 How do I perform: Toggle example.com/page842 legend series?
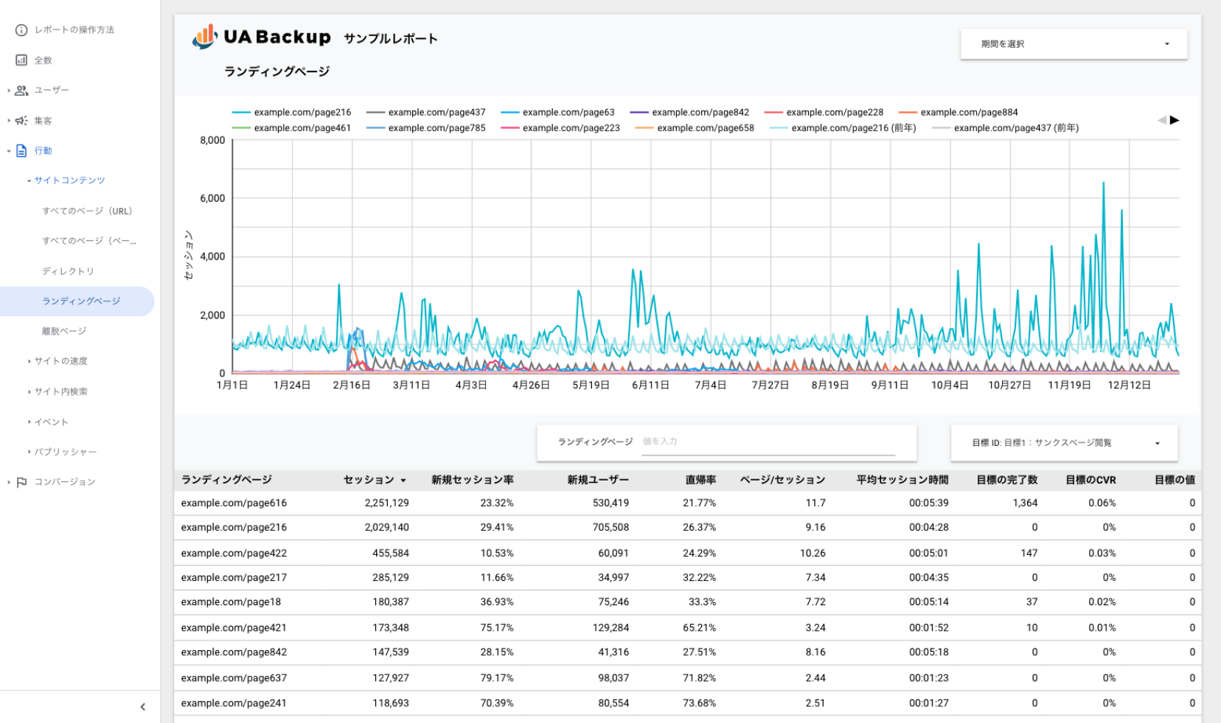pyautogui.click(x=689, y=113)
